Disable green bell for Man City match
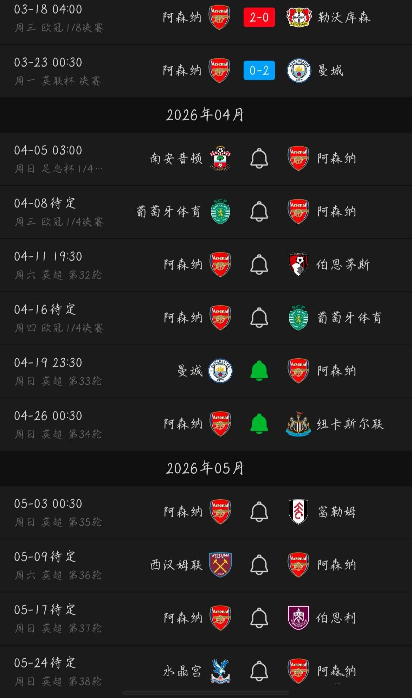This screenshot has height=698, width=412. point(259,371)
